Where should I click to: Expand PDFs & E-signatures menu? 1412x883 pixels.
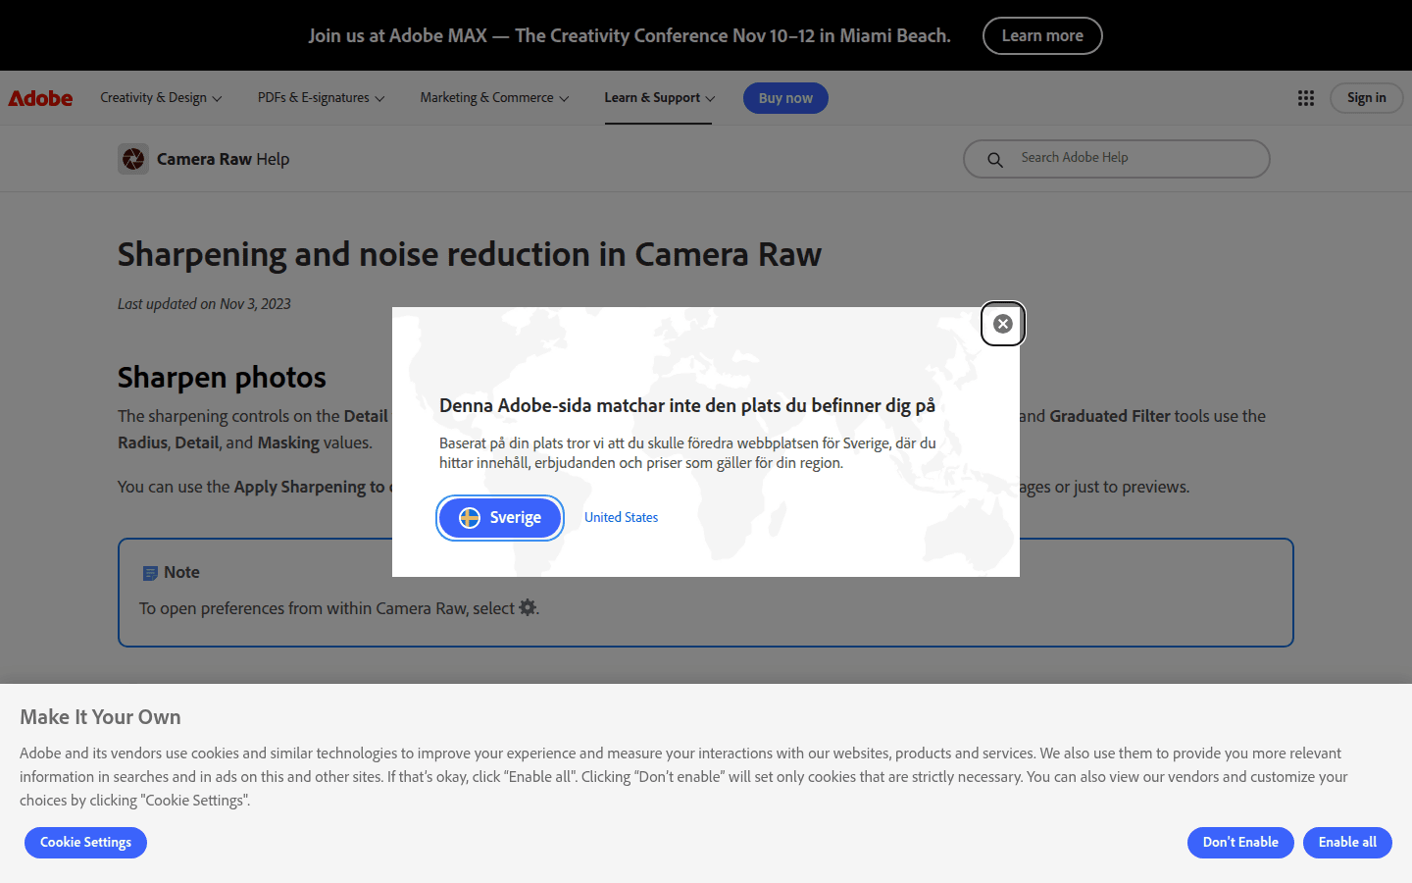point(321,98)
